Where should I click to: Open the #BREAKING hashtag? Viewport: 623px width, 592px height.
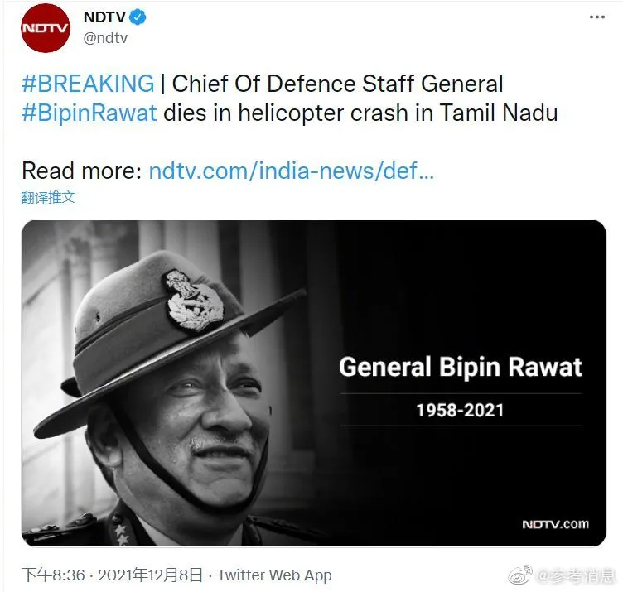(x=88, y=84)
